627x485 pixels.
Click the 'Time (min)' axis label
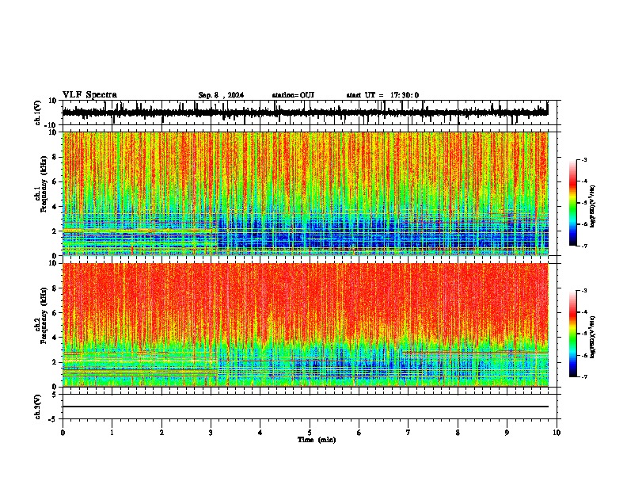(317, 440)
